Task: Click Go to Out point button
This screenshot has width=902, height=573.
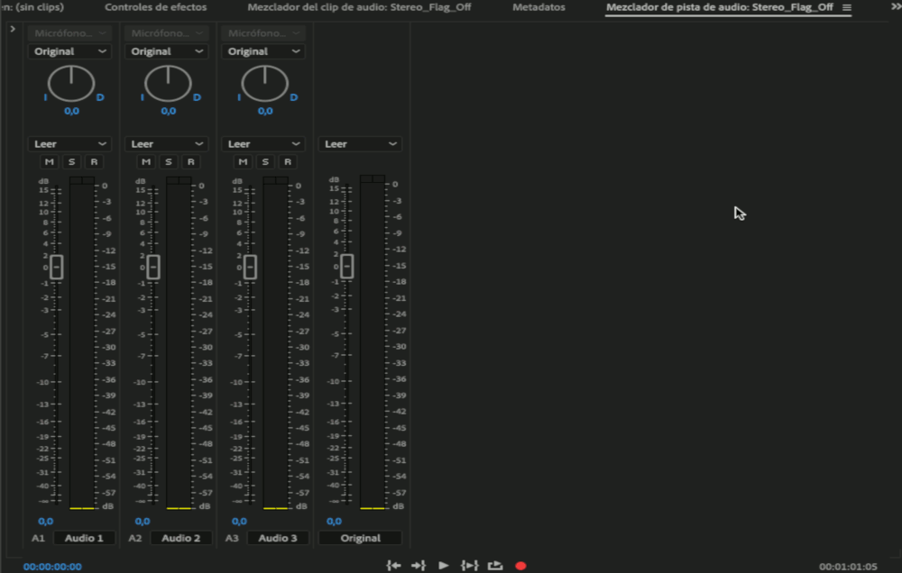Action: [418, 566]
